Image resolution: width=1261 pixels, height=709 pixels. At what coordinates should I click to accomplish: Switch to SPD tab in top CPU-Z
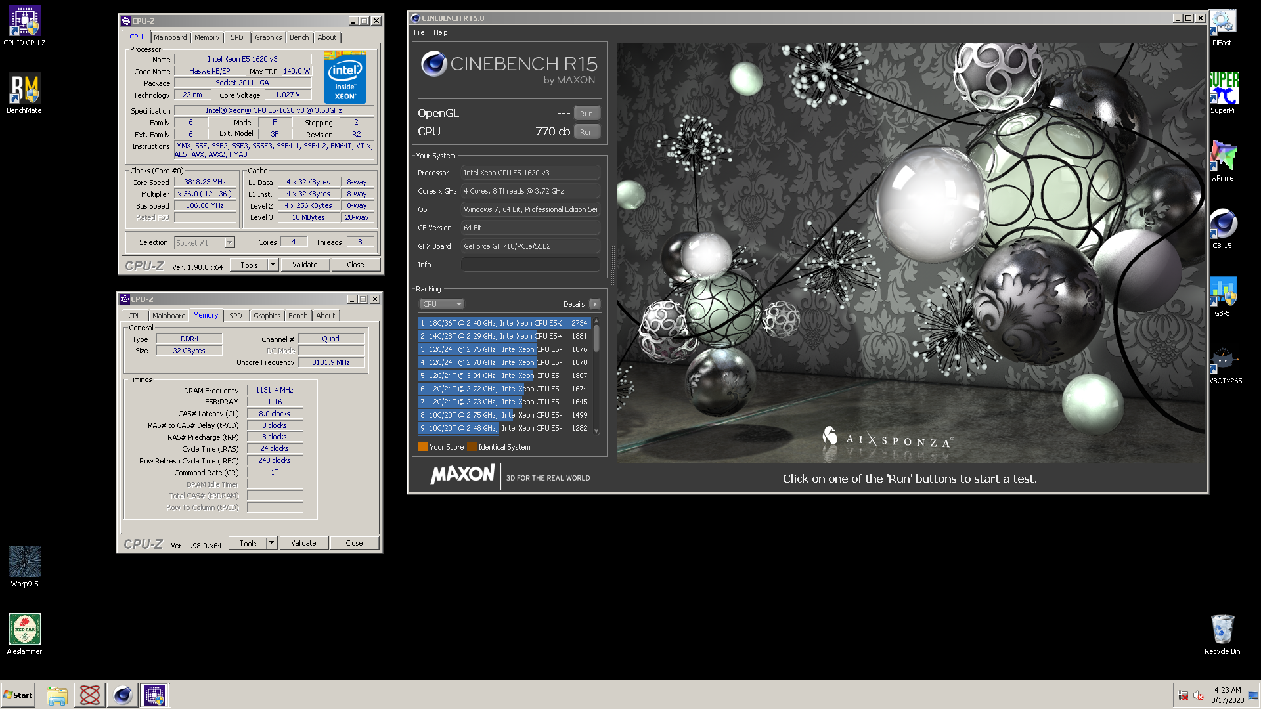(x=237, y=37)
